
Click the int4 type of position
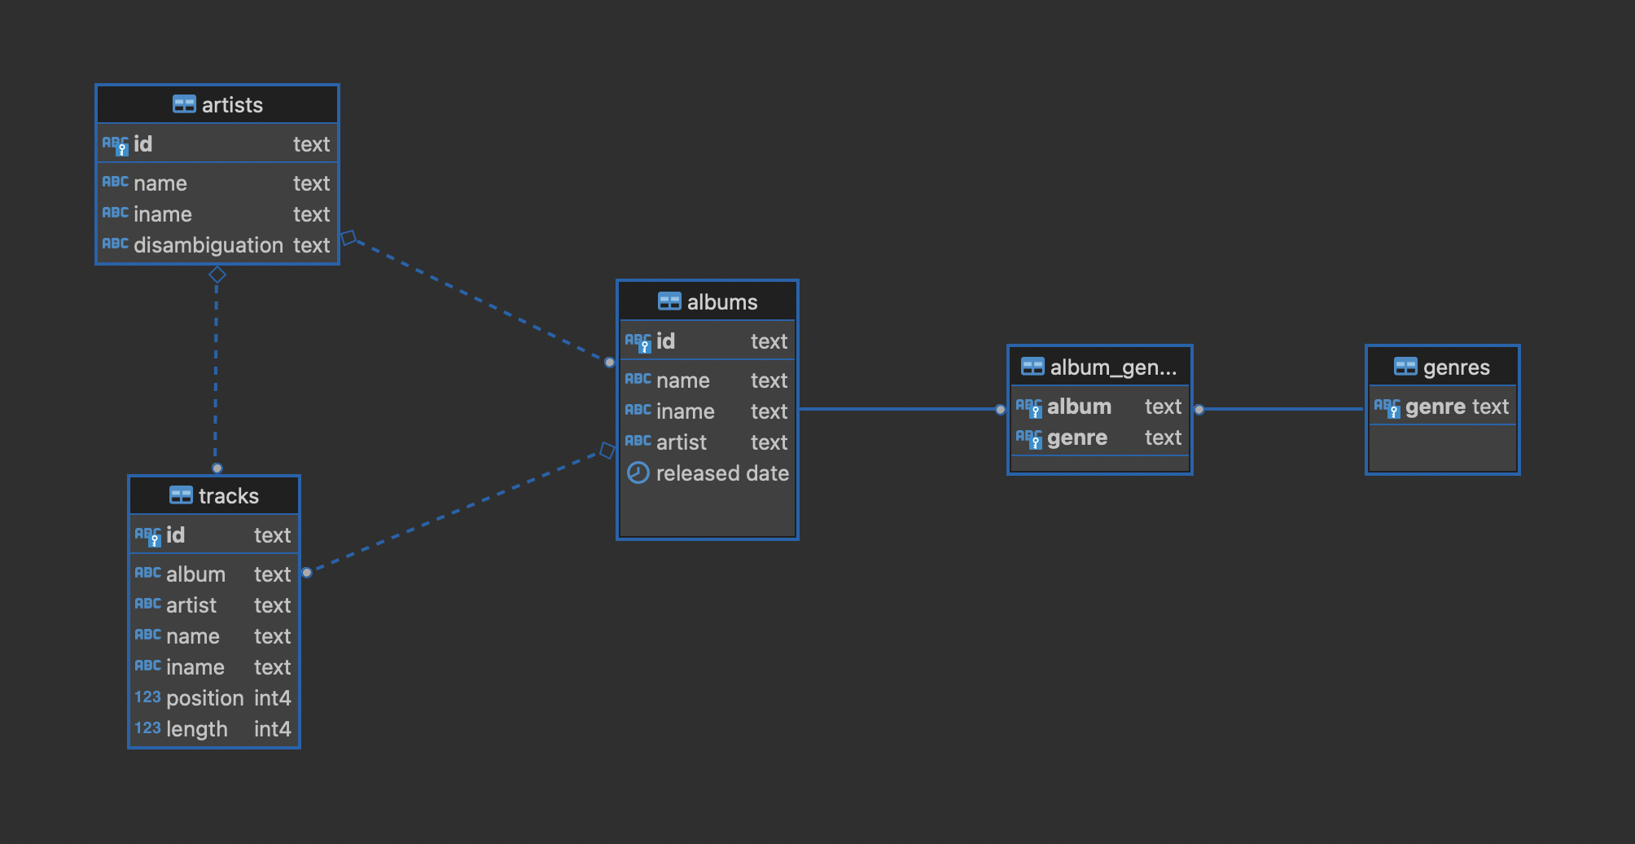[x=272, y=698]
